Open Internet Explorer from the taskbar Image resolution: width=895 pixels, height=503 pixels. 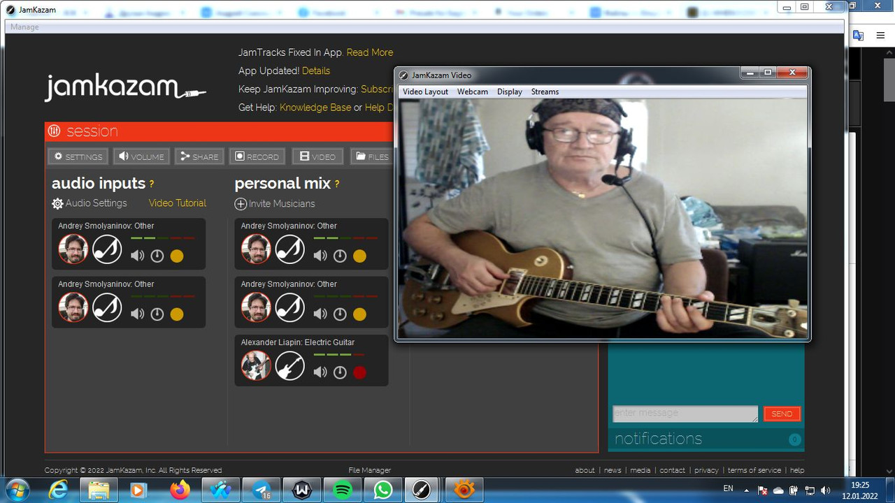[59, 490]
